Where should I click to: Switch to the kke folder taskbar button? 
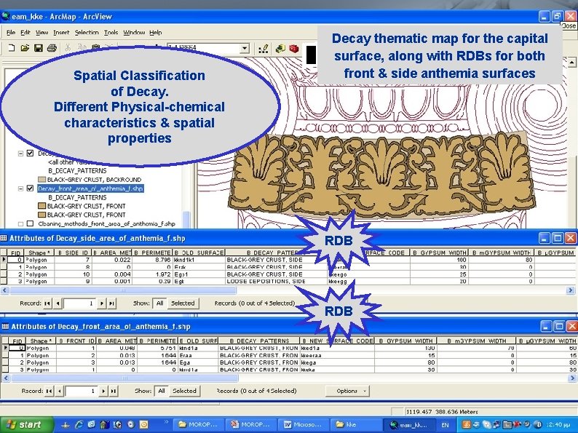355,424
